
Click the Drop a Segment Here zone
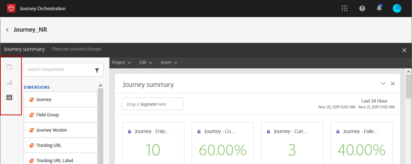pyautogui.click(x=152, y=104)
